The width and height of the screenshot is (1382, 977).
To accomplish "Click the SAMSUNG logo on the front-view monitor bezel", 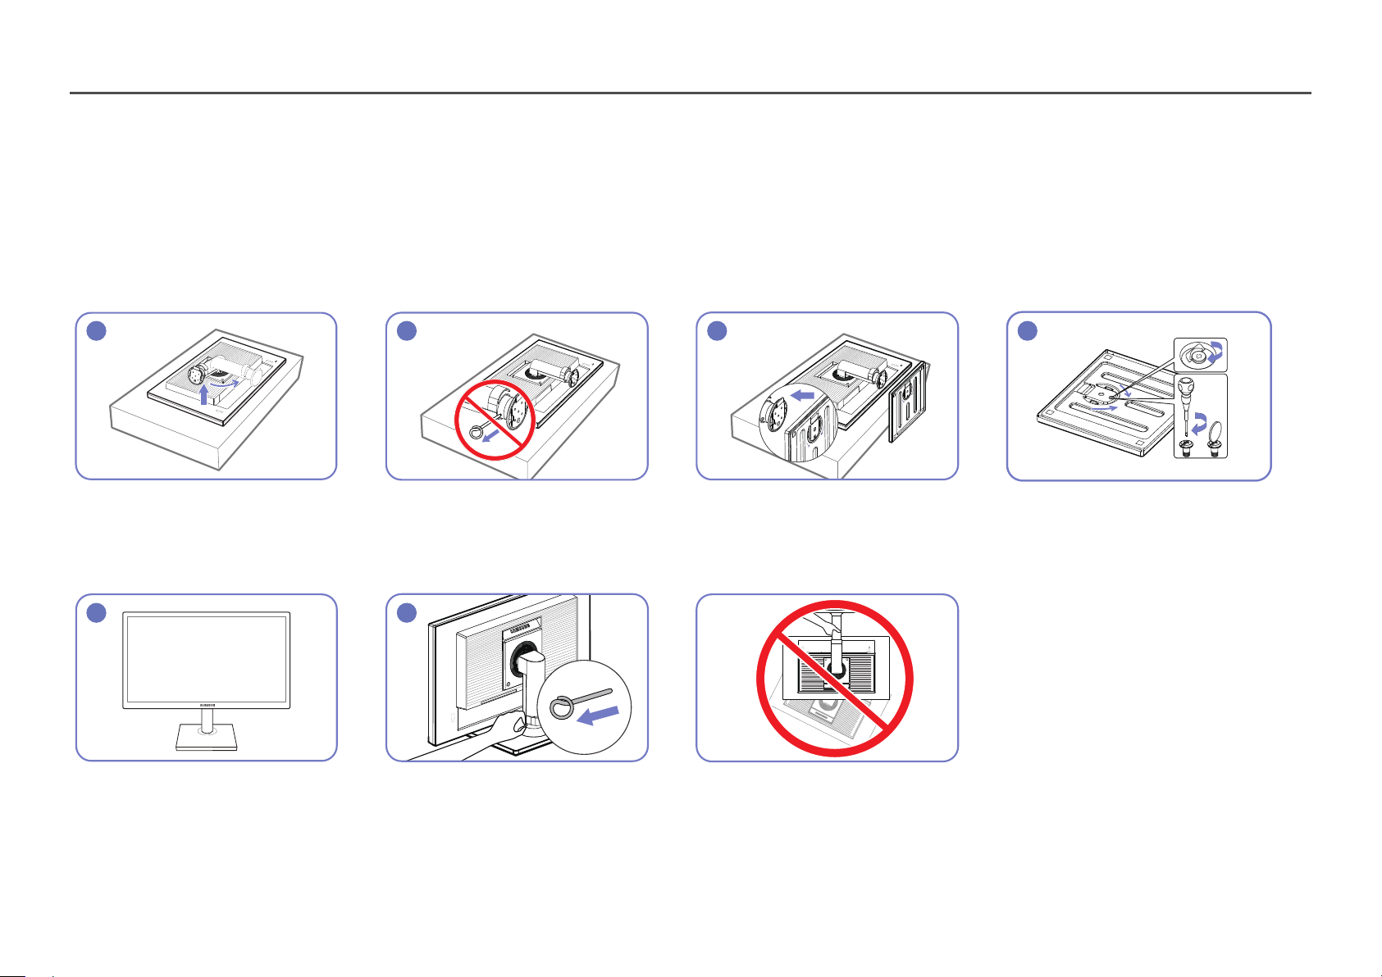I will click(206, 703).
